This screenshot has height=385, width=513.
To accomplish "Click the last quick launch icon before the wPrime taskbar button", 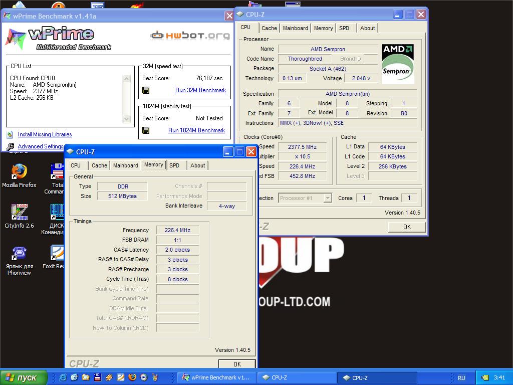I will click(x=155, y=377).
